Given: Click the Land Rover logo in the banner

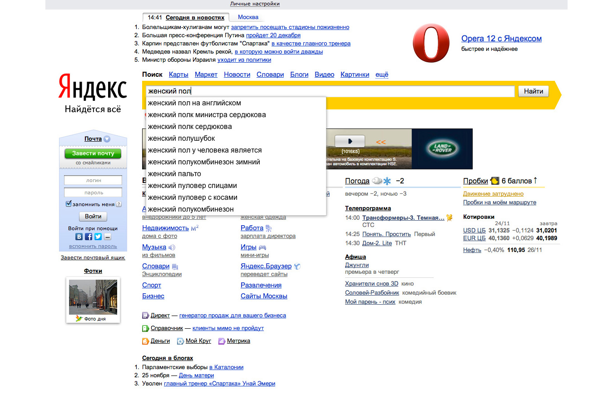Looking at the screenshot, I should [x=442, y=148].
